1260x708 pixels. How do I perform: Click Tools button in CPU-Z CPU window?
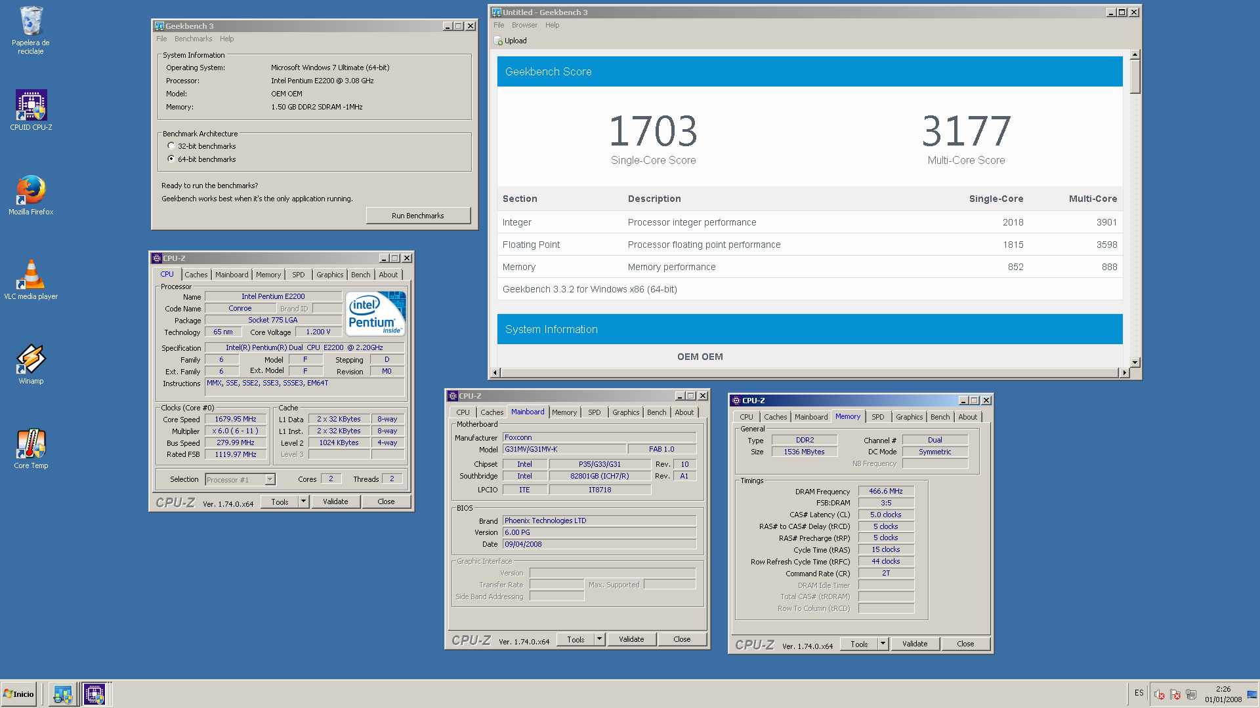point(280,501)
